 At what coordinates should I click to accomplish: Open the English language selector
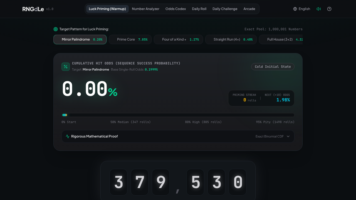pos(302,9)
